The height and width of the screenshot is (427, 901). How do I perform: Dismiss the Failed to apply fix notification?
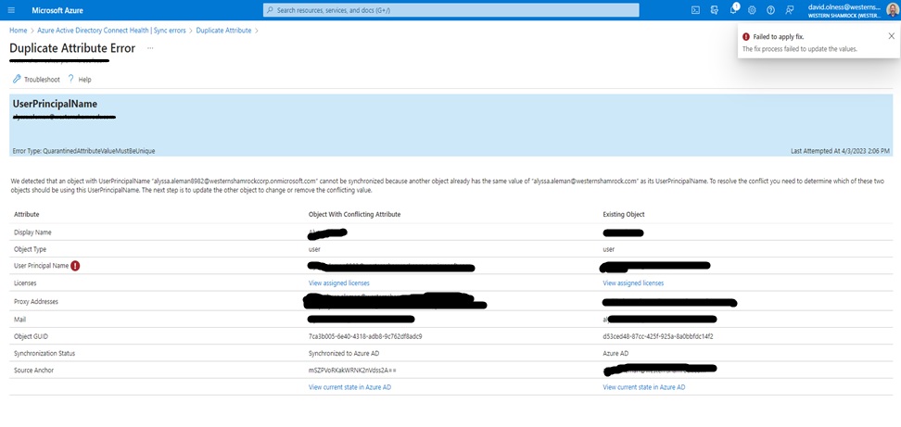(891, 35)
